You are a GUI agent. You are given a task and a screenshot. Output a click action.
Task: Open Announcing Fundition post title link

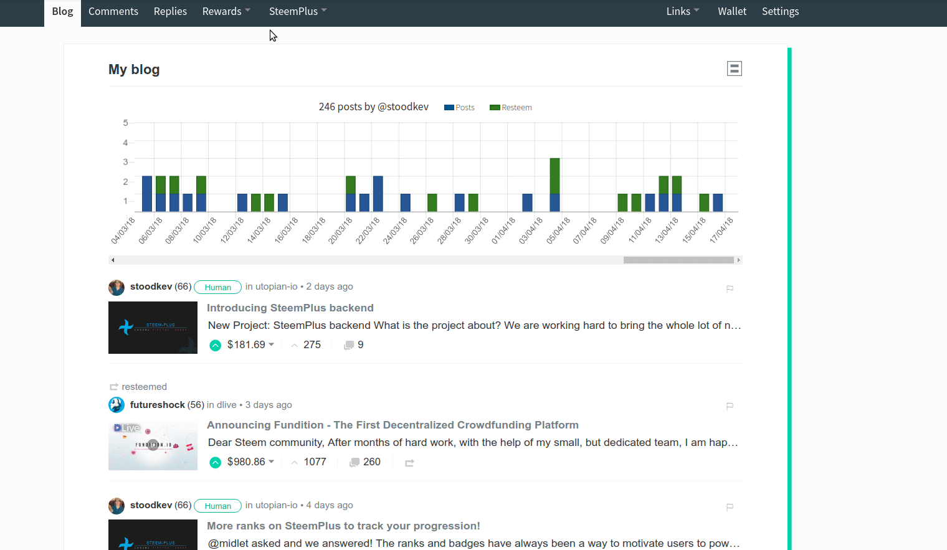click(393, 425)
